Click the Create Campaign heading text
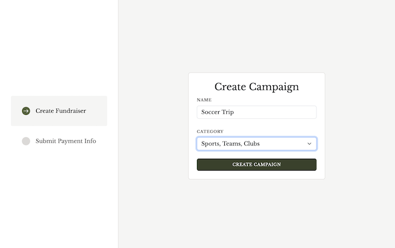 click(256, 87)
